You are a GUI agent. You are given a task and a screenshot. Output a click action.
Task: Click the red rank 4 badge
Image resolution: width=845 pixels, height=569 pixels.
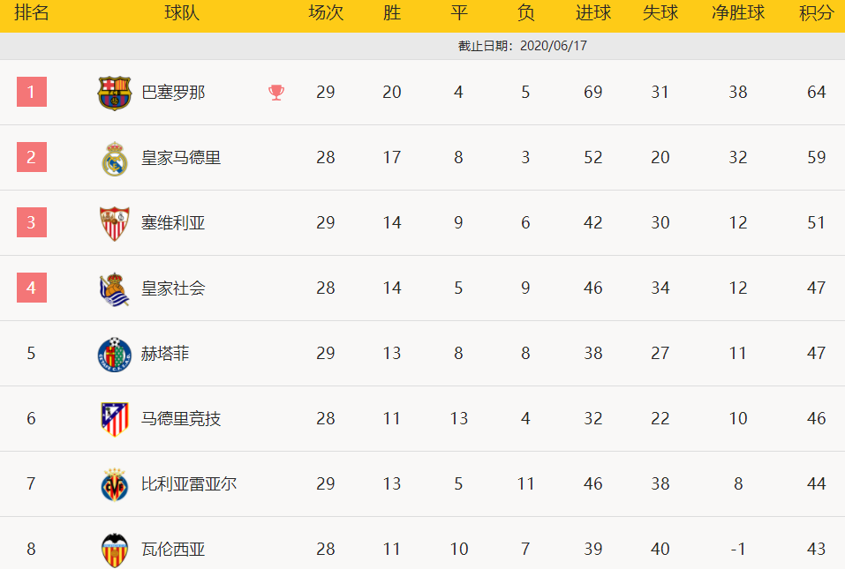click(32, 288)
